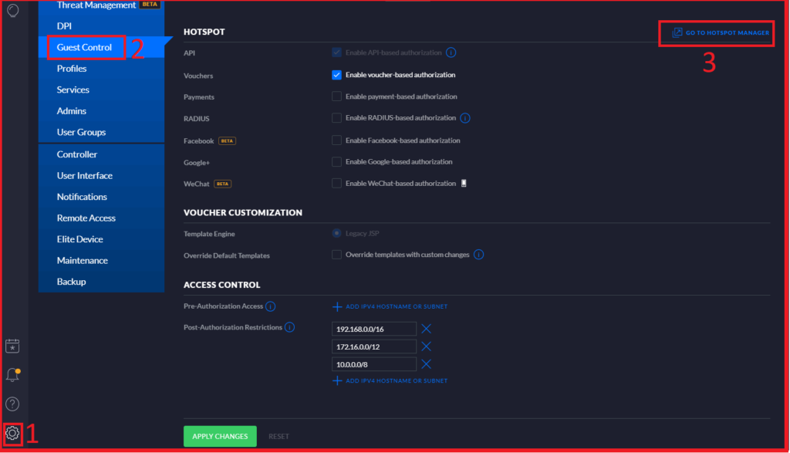Enable Facebook-based authorization
The image size is (790, 453).
tap(336, 140)
